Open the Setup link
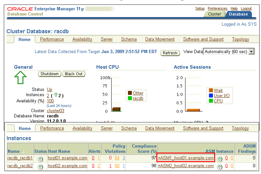Image resolution: width=261 pixels, height=174 pixels. (200, 8)
